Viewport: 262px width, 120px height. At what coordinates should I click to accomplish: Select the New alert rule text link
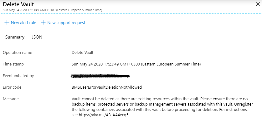tap(23, 23)
